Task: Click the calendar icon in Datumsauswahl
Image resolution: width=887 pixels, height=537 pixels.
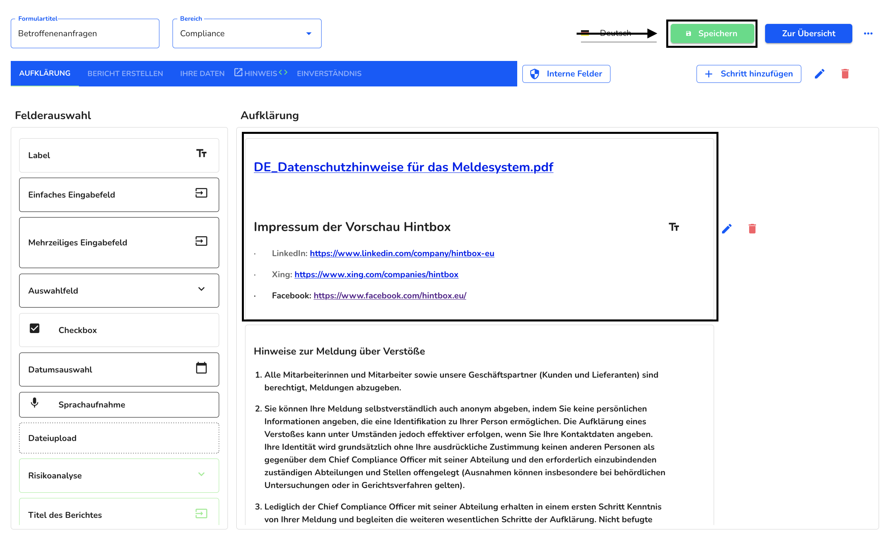Action: (x=201, y=368)
